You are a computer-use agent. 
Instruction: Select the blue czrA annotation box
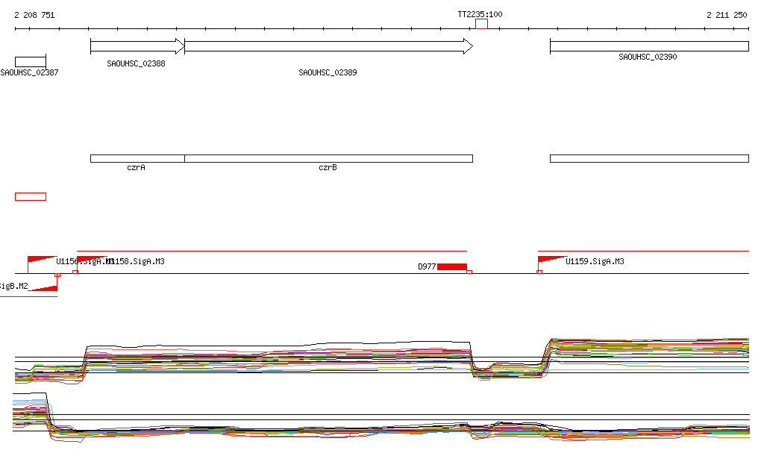click(137, 159)
